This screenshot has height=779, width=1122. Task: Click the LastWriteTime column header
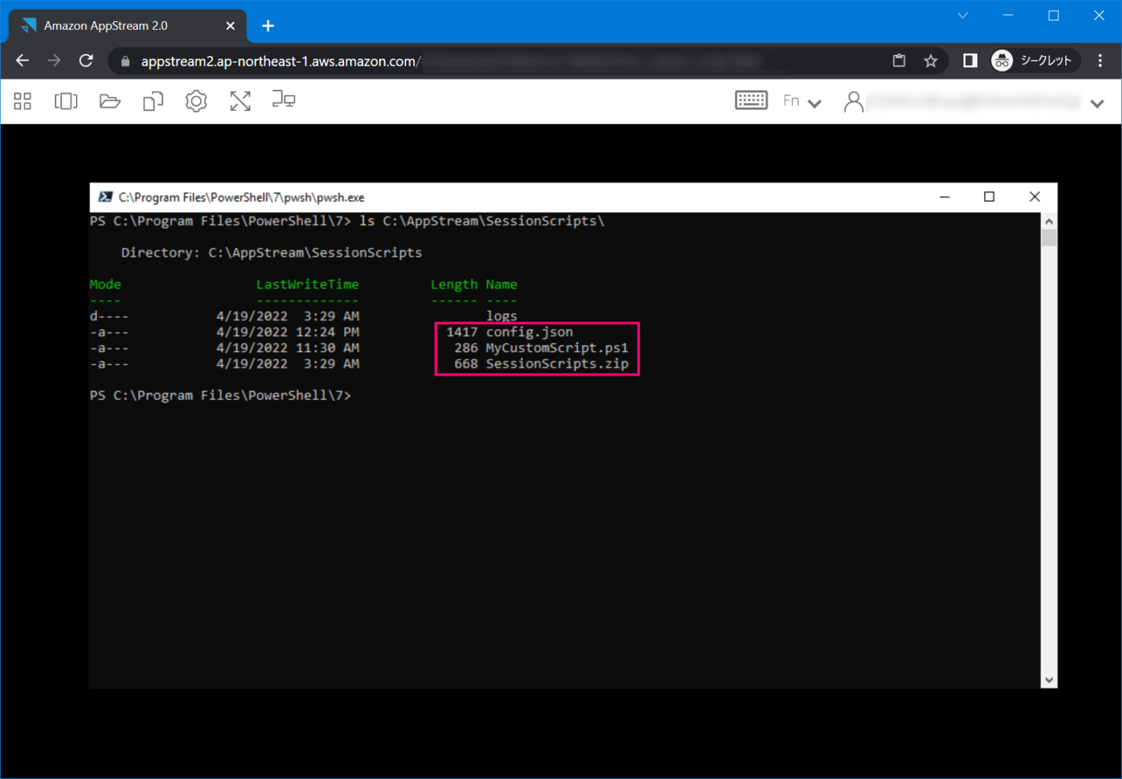click(308, 284)
